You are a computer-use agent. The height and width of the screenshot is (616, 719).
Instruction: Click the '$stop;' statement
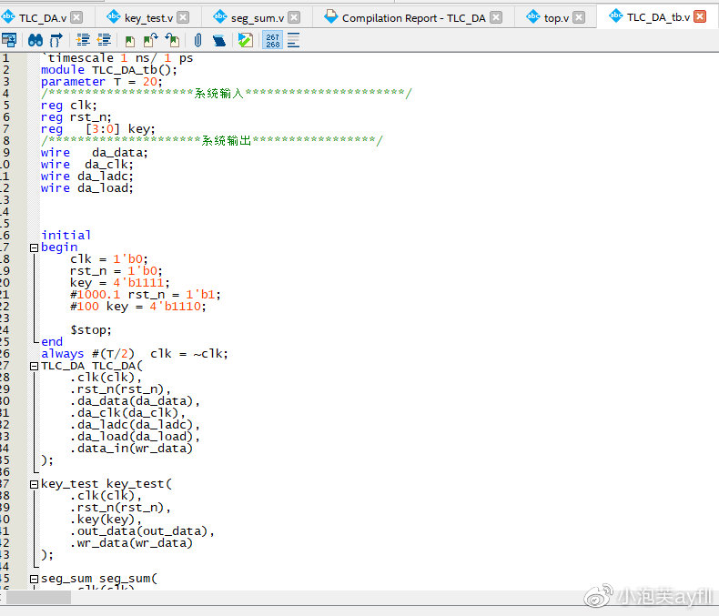(x=91, y=330)
